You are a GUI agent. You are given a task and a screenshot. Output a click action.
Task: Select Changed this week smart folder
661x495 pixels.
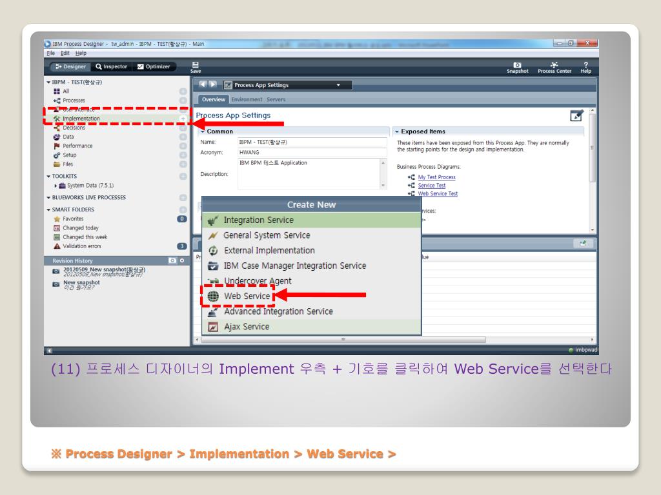click(x=85, y=237)
